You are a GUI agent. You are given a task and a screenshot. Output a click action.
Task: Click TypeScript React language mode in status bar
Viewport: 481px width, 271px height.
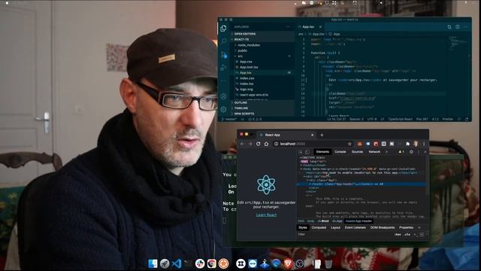(x=401, y=119)
